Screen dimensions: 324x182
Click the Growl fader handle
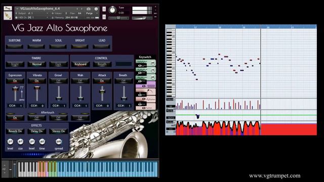pyautogui.click(x=59, y=99)
